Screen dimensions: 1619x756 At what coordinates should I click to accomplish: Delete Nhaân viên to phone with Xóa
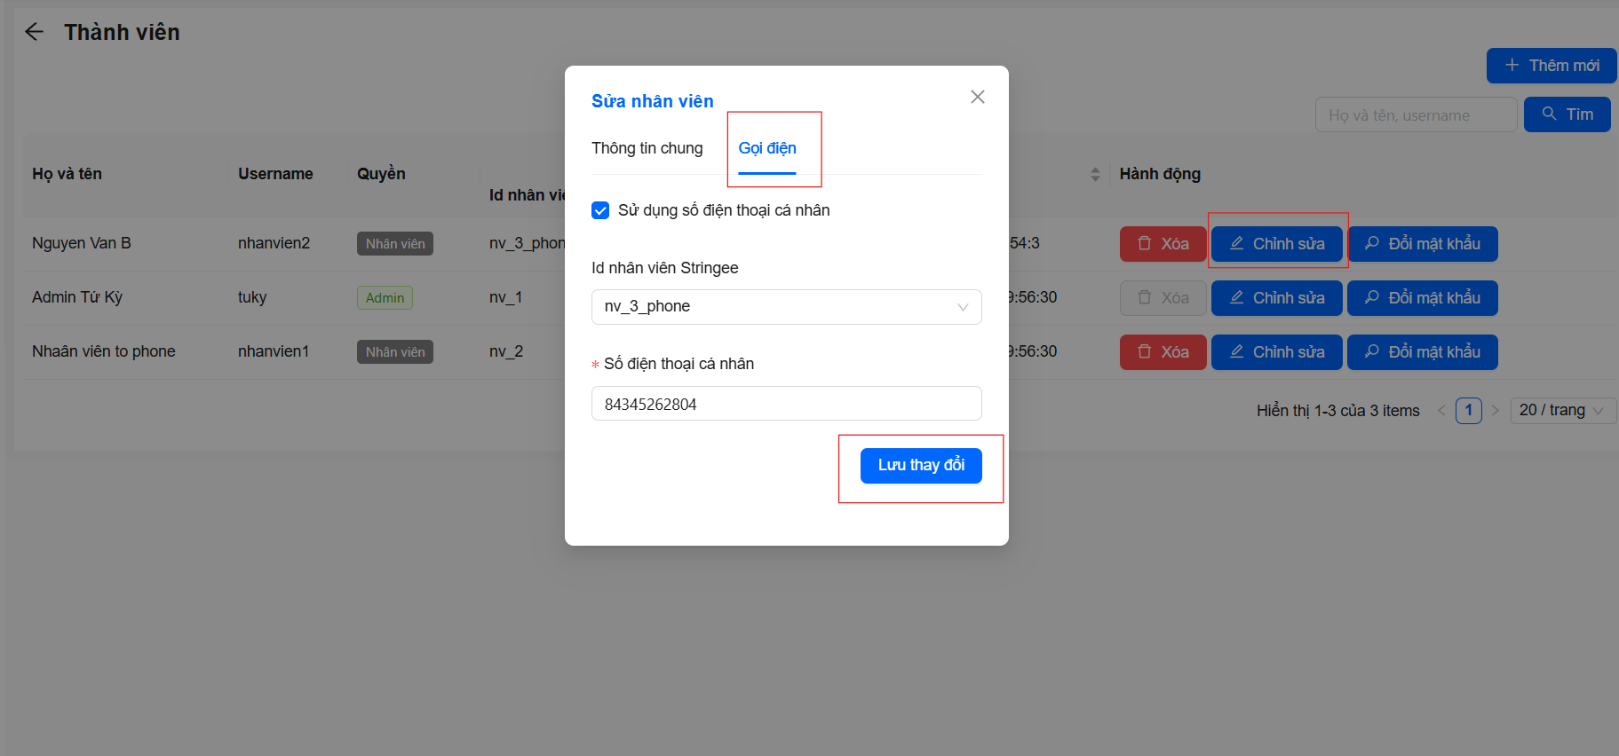point(1163,352)
